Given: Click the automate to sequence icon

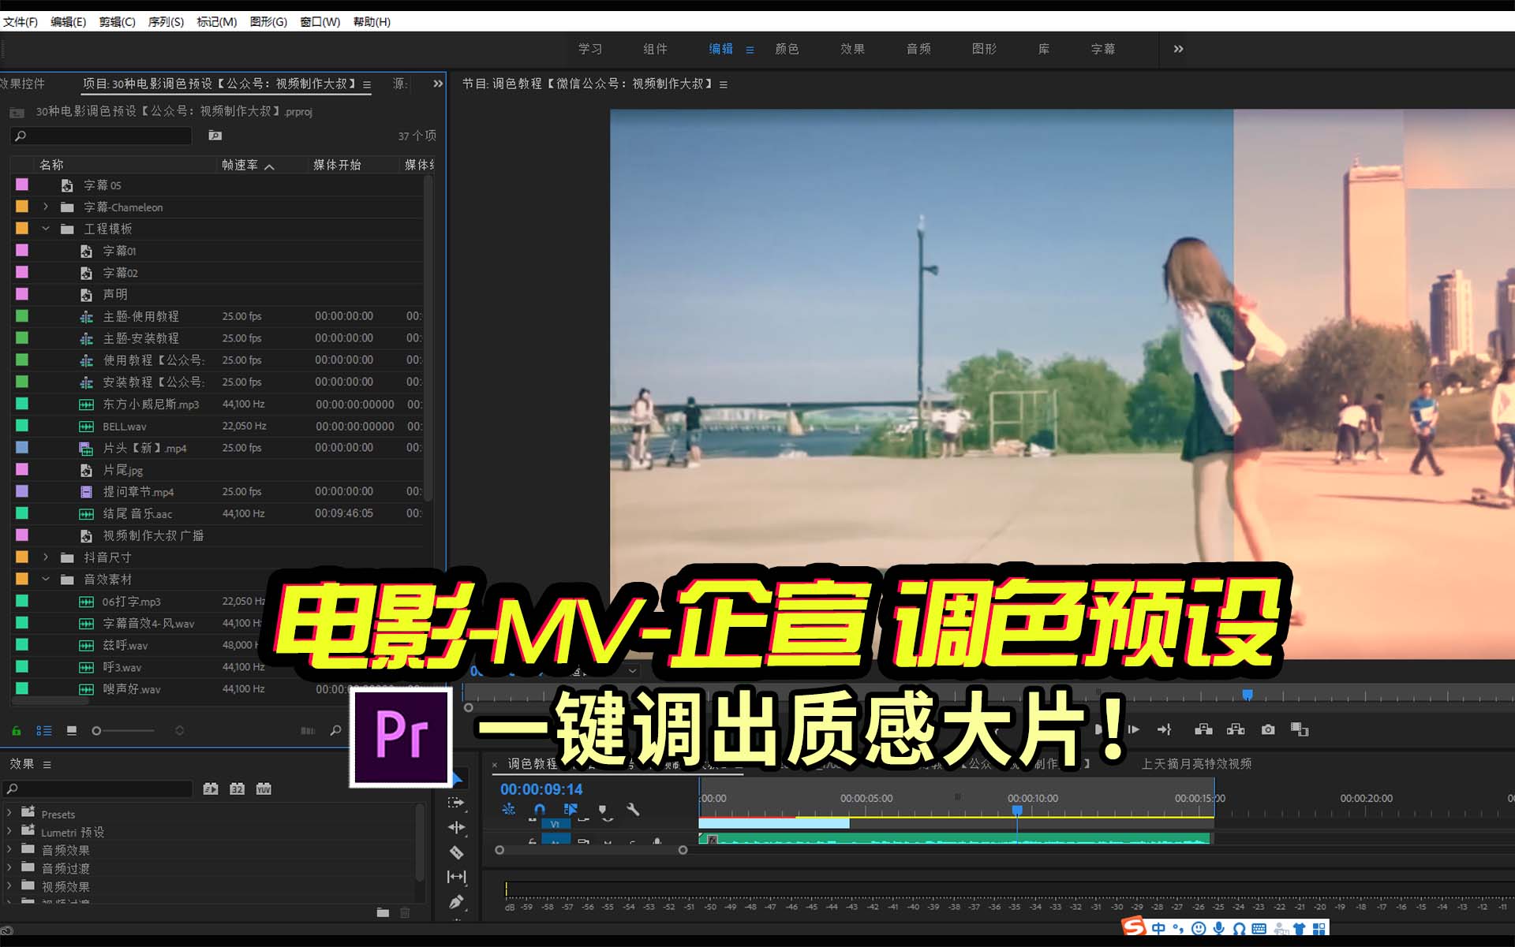Looking at the screenshot, I should (308, 731).
